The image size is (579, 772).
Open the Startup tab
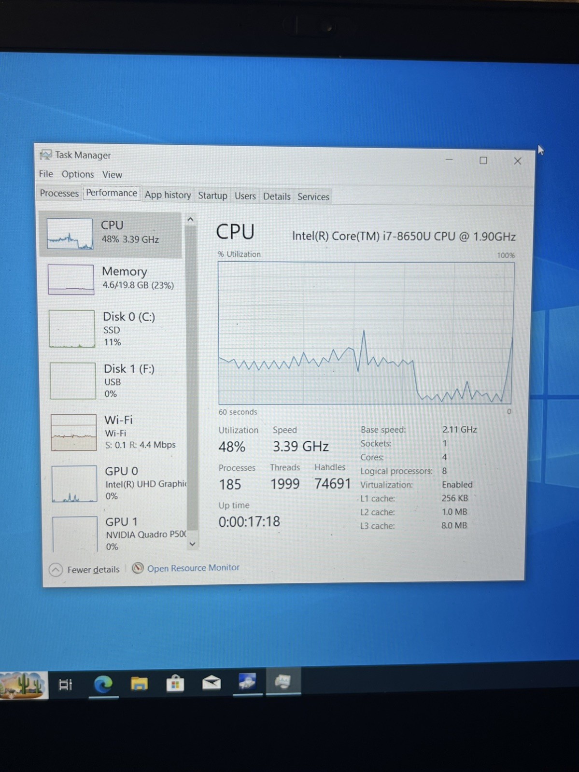coord(212,196)
